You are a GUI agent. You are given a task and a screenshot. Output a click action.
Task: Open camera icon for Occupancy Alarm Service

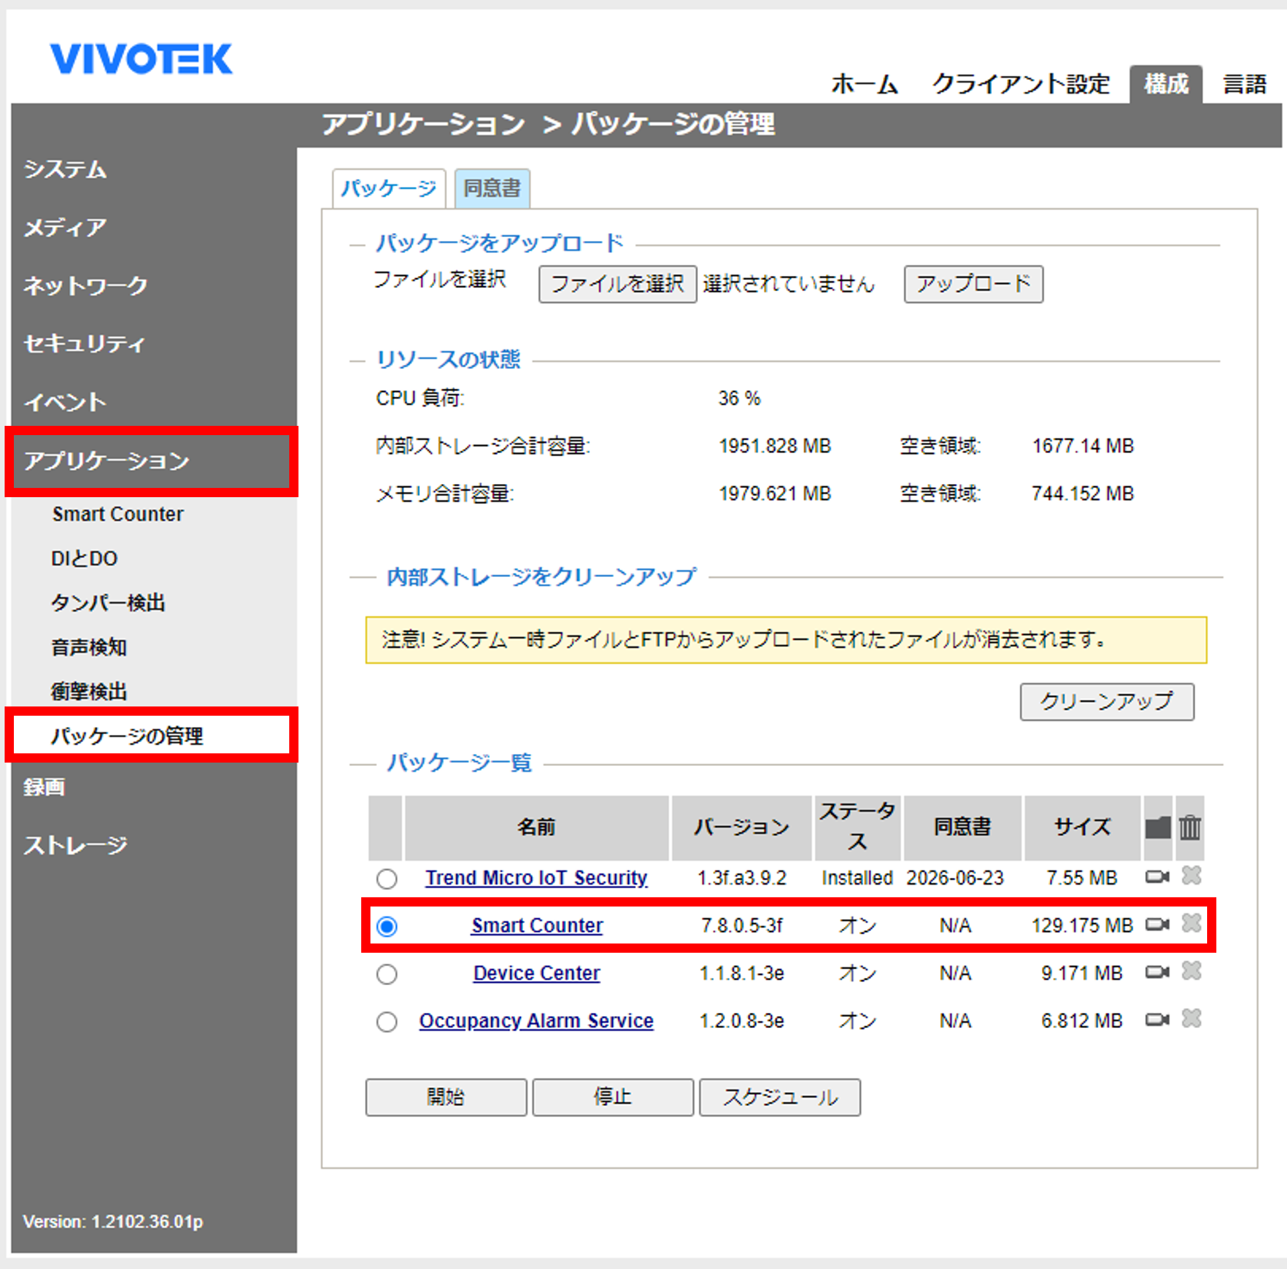coord(1157,1019)
